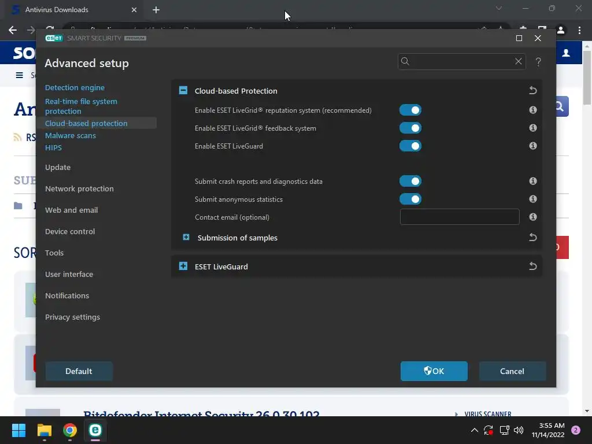Click the info icon for crash reports submission
Viewport: 592px width, 444px height.
click(532, 181)
